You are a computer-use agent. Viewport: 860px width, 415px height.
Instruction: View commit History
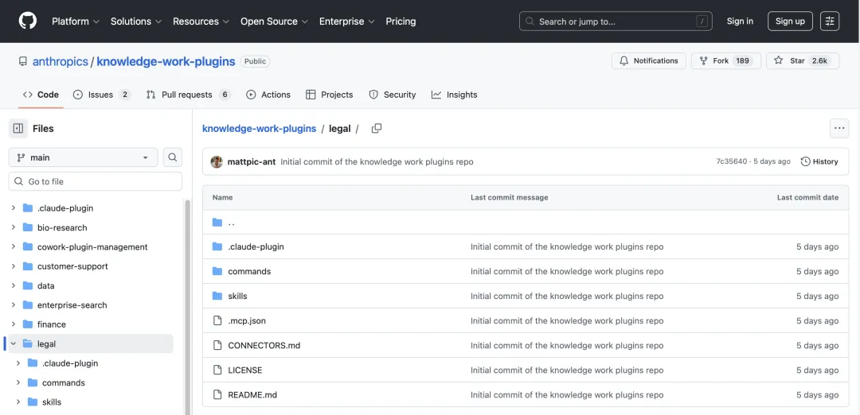click(x=819, y=161)
